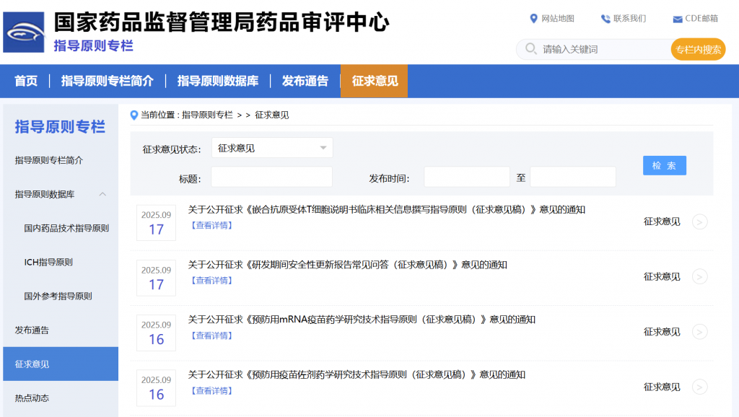This screenshot has height=417, width=739.
Task: Click 指导原则专栏 in breadcrumb
Action: [x=207, y=115]
